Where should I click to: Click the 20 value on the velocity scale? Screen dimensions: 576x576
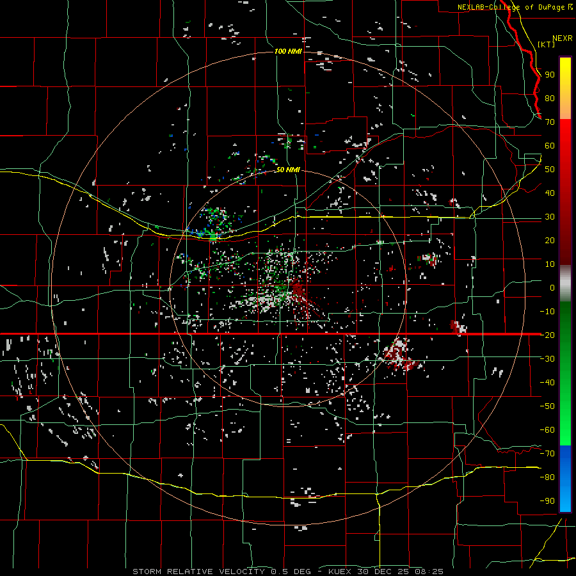[x=550, y=240]
